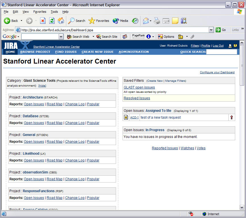Go to the BROWSE PROJECT tab
This screenshot has width=246, height=218.
35,52
